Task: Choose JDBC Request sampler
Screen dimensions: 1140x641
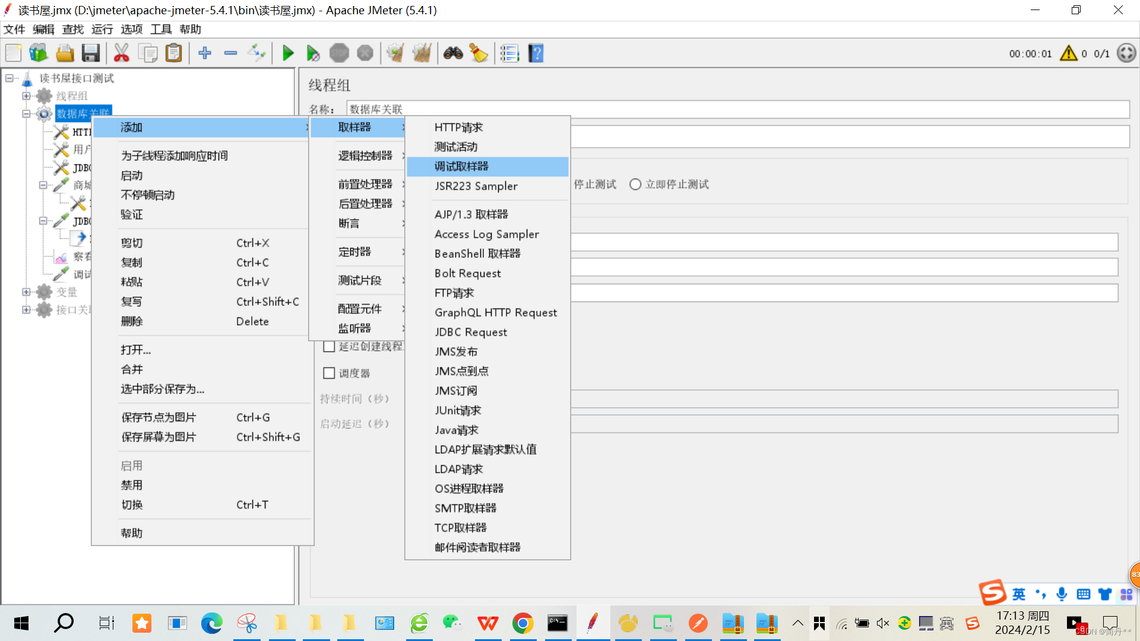Action: 487,332
